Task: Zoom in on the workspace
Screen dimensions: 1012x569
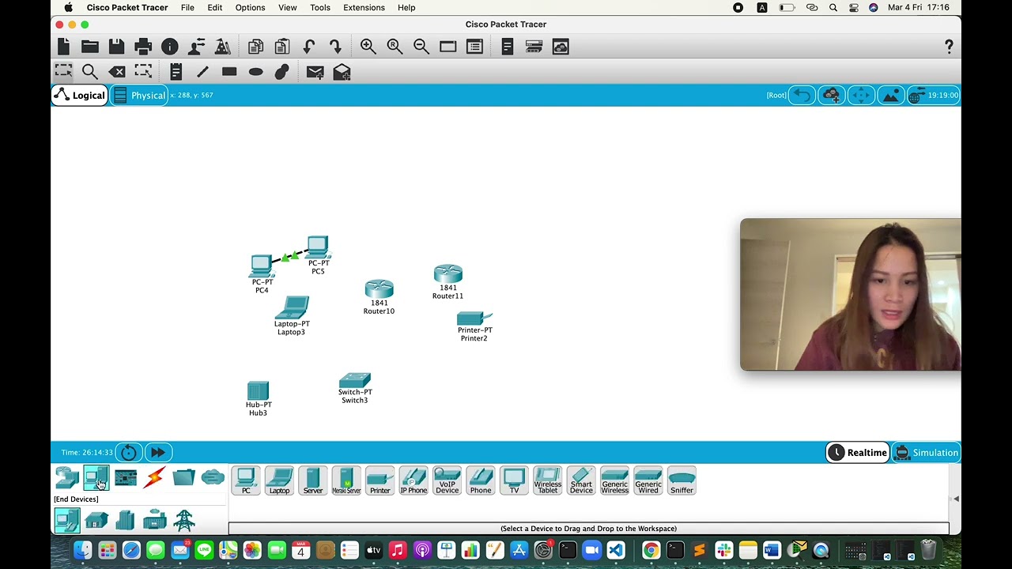Action: tap(368, 47)
